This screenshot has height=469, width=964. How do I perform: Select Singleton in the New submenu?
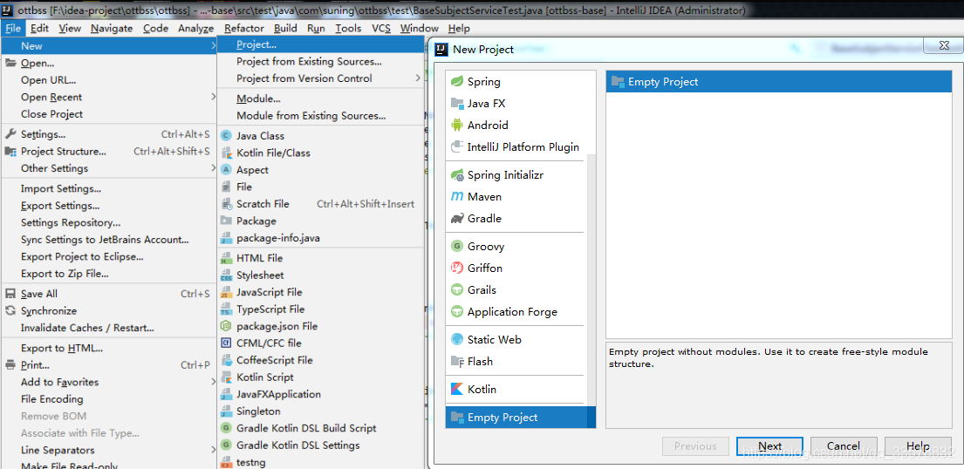pyautogui.click(x=320, y=411)
